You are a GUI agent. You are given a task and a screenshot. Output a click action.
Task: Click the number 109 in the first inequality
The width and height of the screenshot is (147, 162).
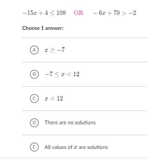pos(61,13)
